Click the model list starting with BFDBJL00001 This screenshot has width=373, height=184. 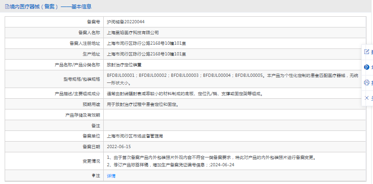click(x=233, y=79)
